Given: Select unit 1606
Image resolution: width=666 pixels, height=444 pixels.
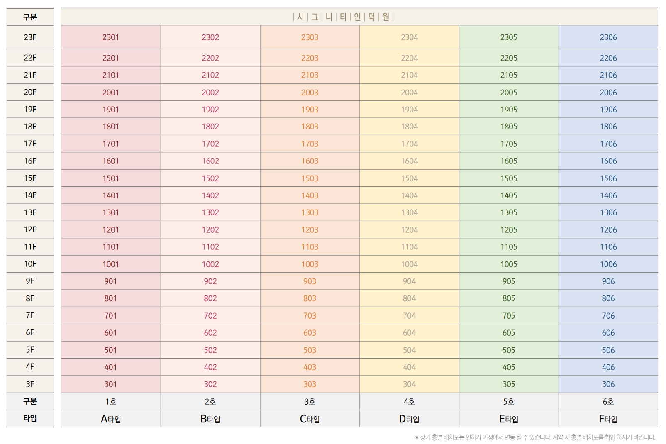Looking at the screenshot, I should point(608,161).
